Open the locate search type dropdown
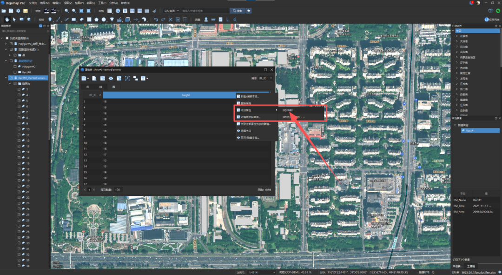 click(171, 11)
